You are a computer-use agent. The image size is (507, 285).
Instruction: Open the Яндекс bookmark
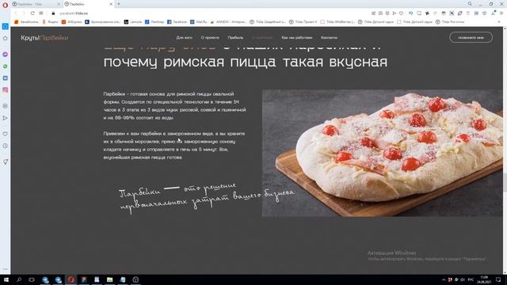[50, 22]
